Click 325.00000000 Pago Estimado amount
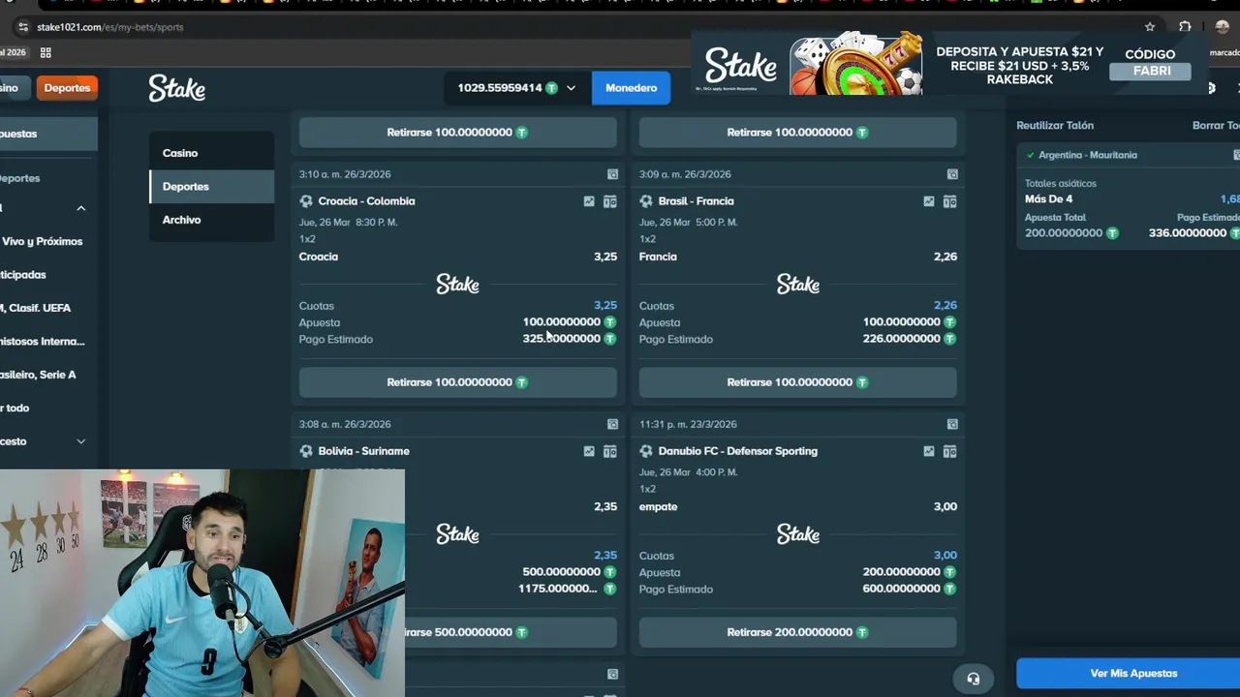1240x697 pixels. [562, 339]
